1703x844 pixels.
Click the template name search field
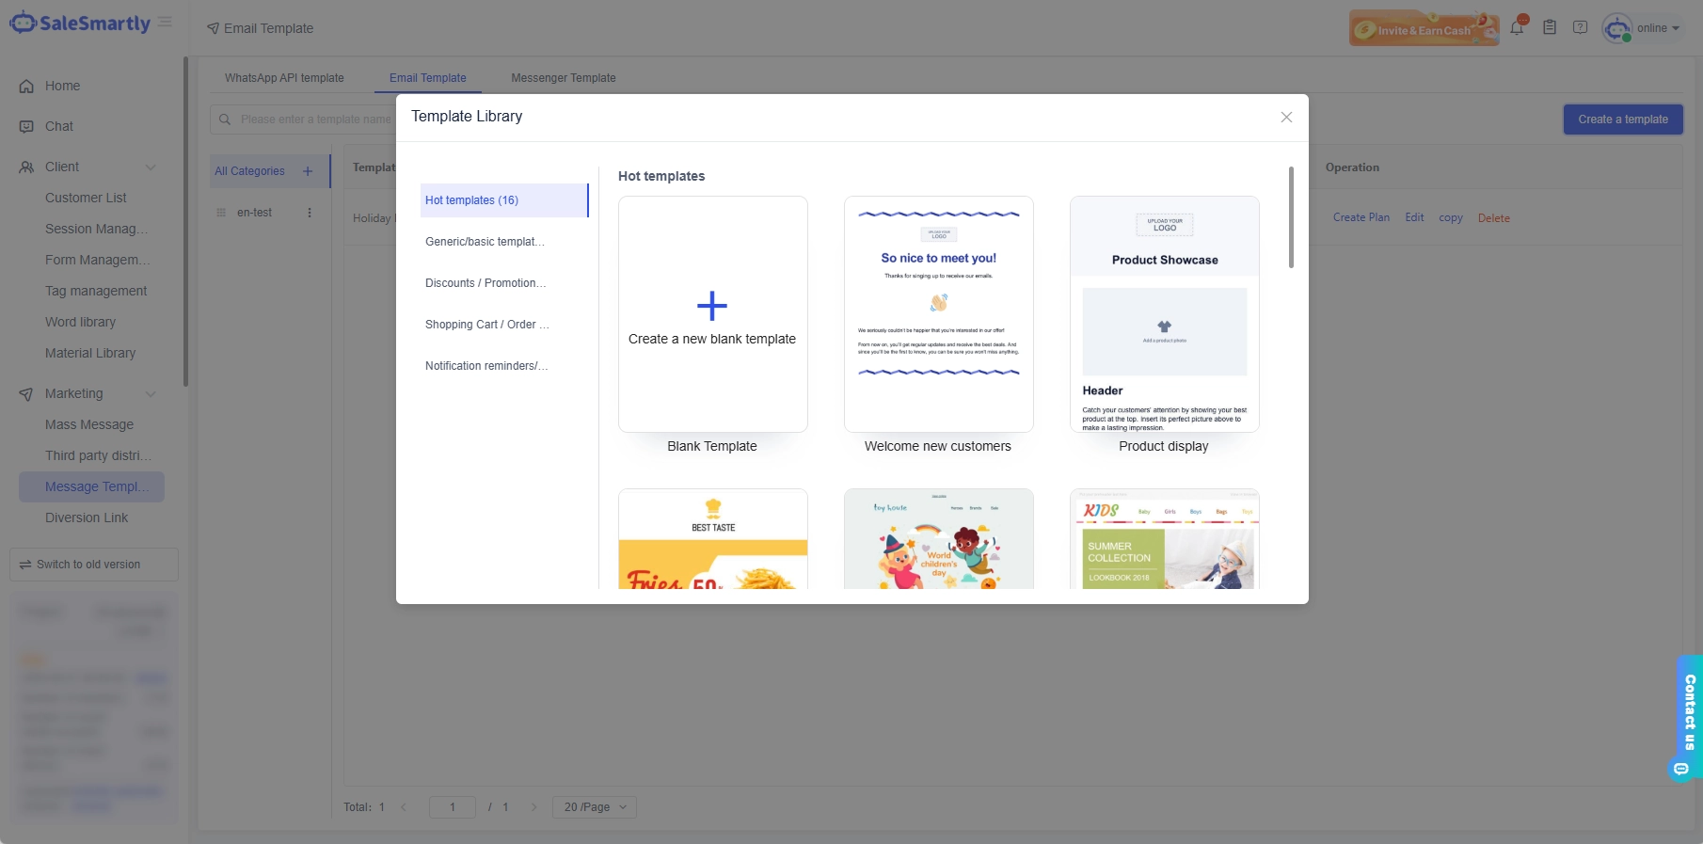[303, 119]
